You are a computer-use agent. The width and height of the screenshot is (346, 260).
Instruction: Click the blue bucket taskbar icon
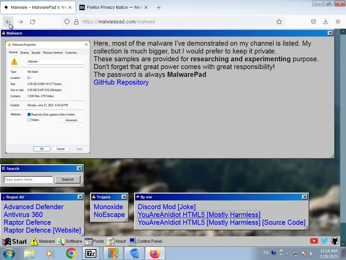pos(134,253)
